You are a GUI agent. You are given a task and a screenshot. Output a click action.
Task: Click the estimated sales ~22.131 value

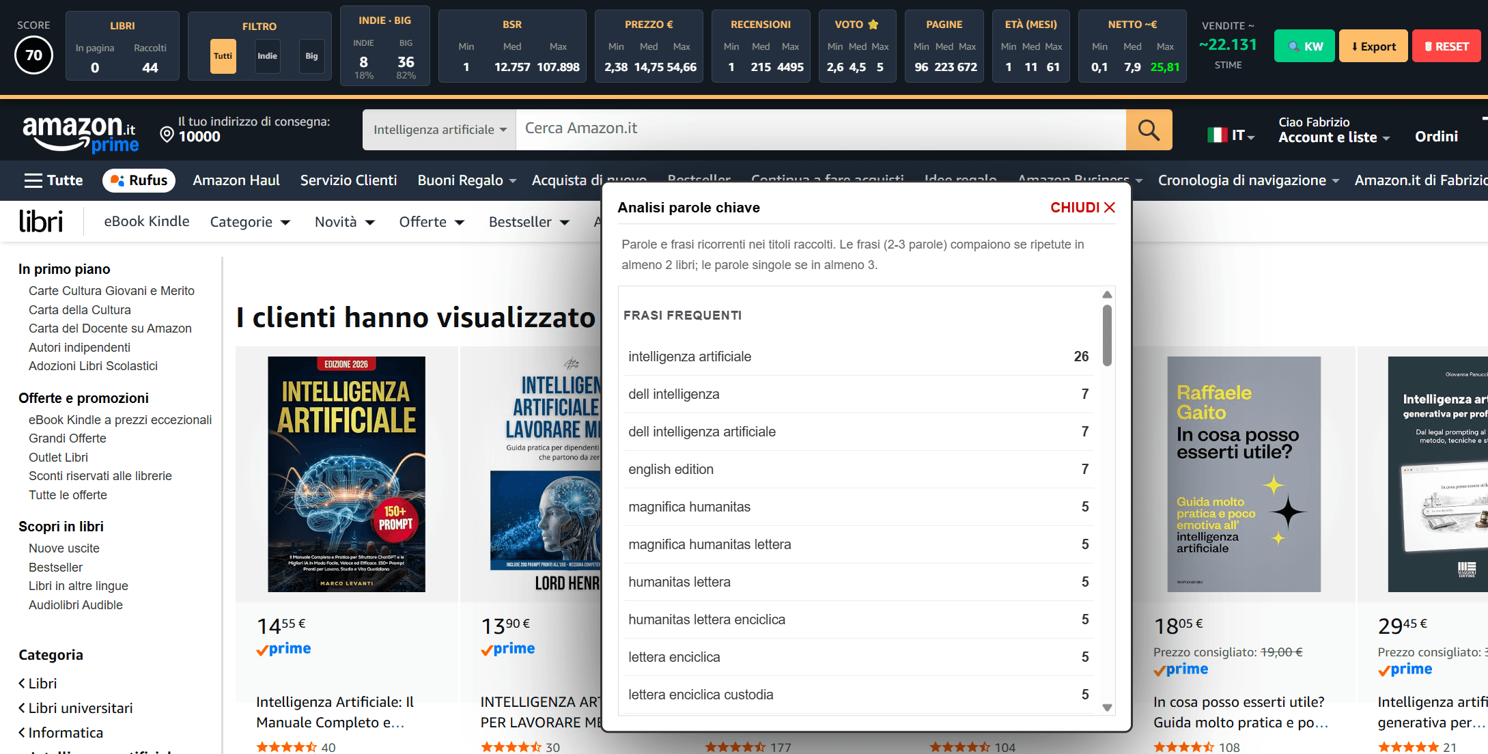click(1228, 44)
